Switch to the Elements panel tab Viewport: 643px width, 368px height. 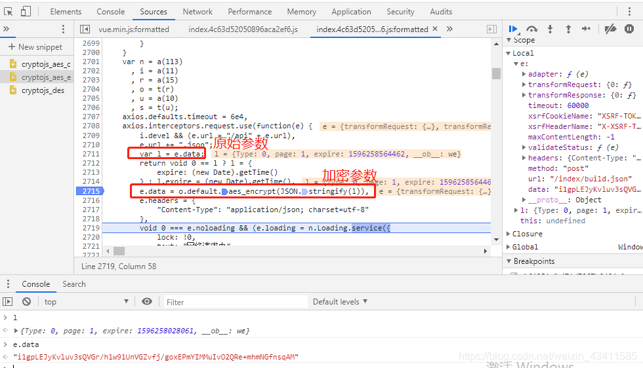(66, 12)
